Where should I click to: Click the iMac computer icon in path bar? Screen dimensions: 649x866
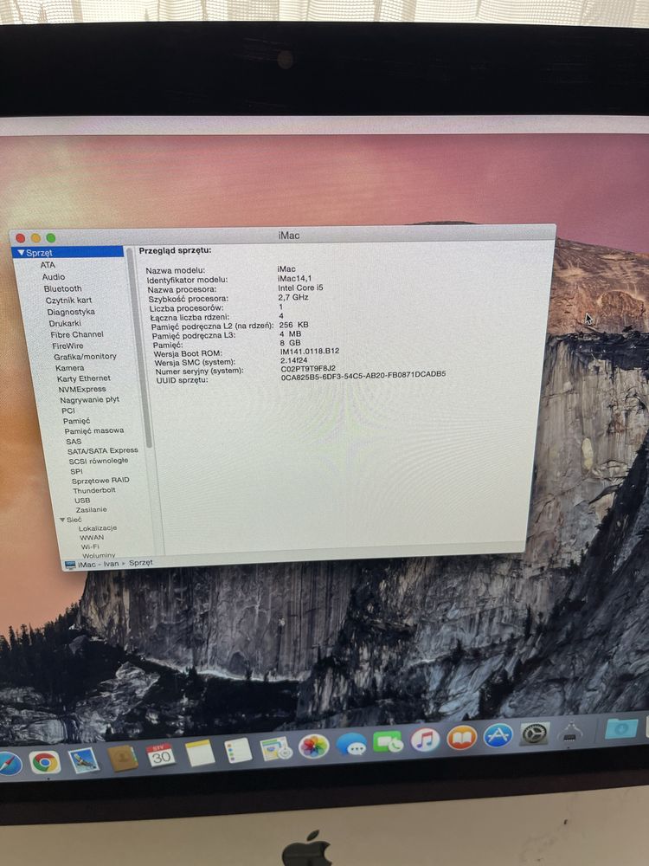[x=69, y=565]
